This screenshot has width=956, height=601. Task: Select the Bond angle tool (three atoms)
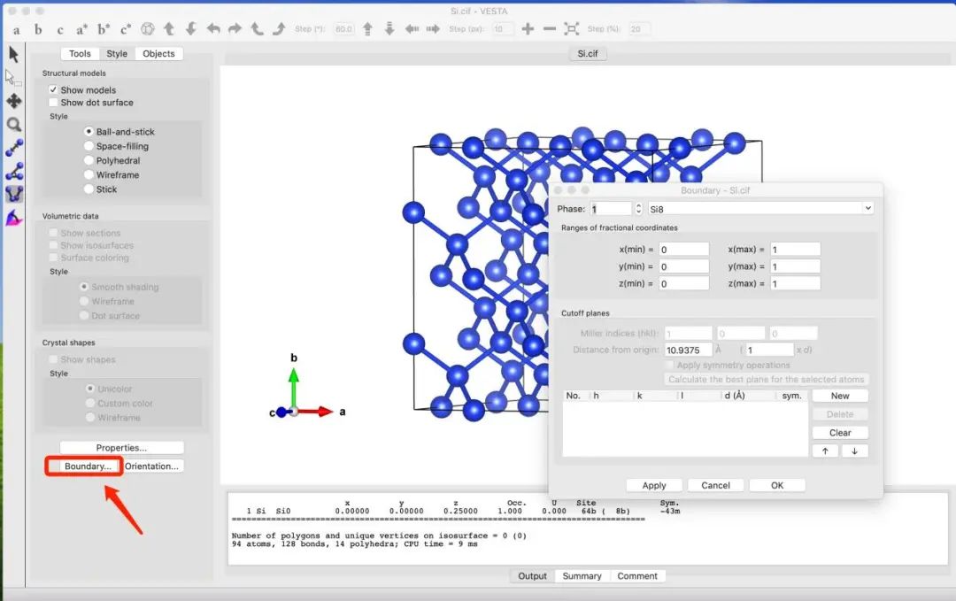coord(14,172)
